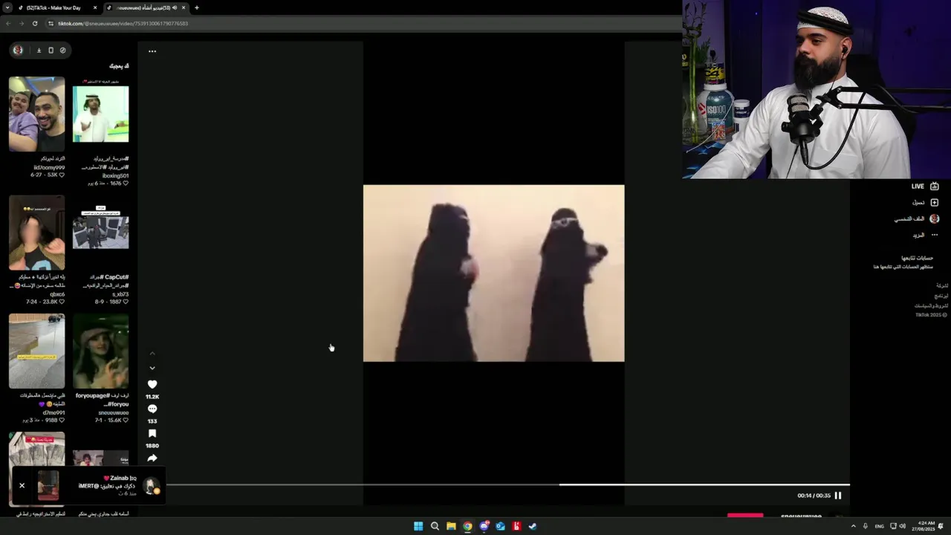This screenshot has height=535, width=951.
Task: Click the upload plus-square icon in sidebar
Action: pyautogui.click(x=935, y=202)
